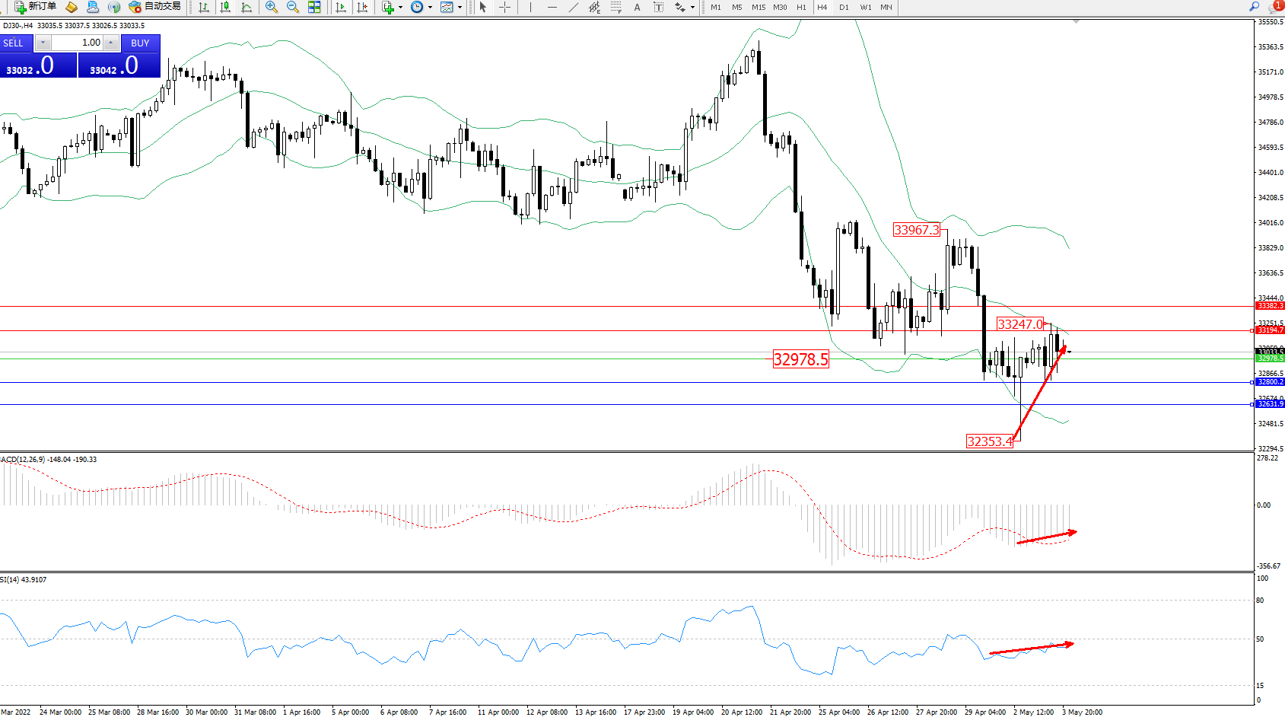The height and width of the screenshot is (717, 1285).
Task: Zoom out of the chart
Action: 292,7
